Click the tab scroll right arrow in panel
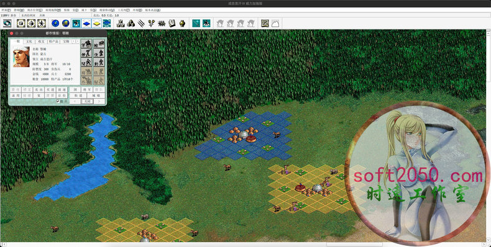Screen dimensions: 491x247 click(78, 42)
